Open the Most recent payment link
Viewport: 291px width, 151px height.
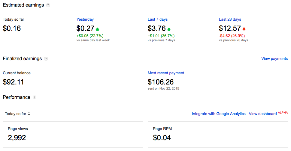click(x=166, y=73)
